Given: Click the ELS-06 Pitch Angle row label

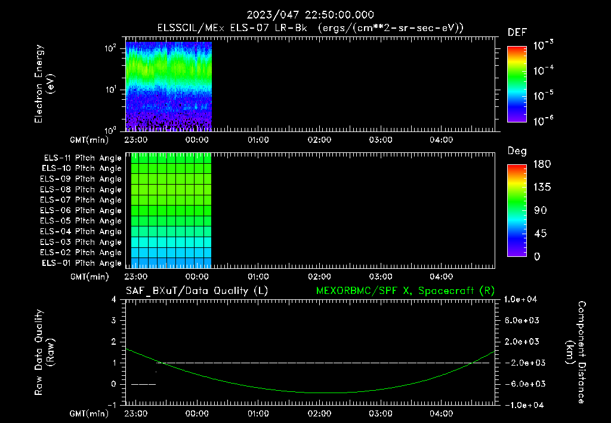Looking at the screenshot, I should [81, 210].
